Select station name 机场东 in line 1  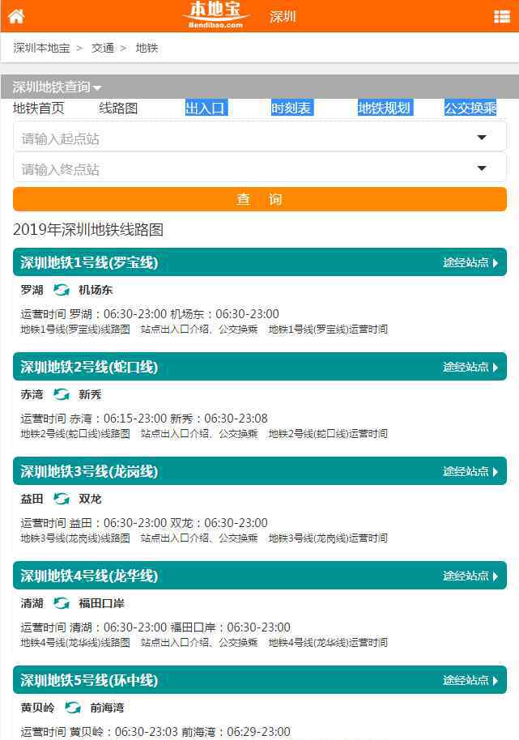tap(96, 290)
